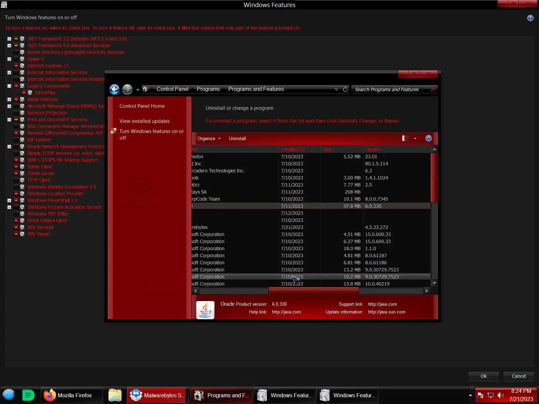Open the Organize menu
This screenshot has height=404, width=539.
(x=209, y=138)
